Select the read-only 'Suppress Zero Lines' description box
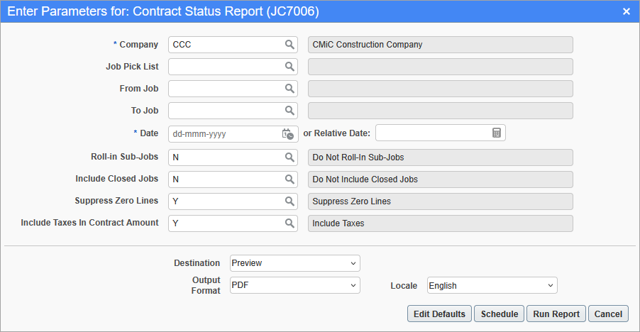Viewport: 640px width, 332px height. coord(441,201)
